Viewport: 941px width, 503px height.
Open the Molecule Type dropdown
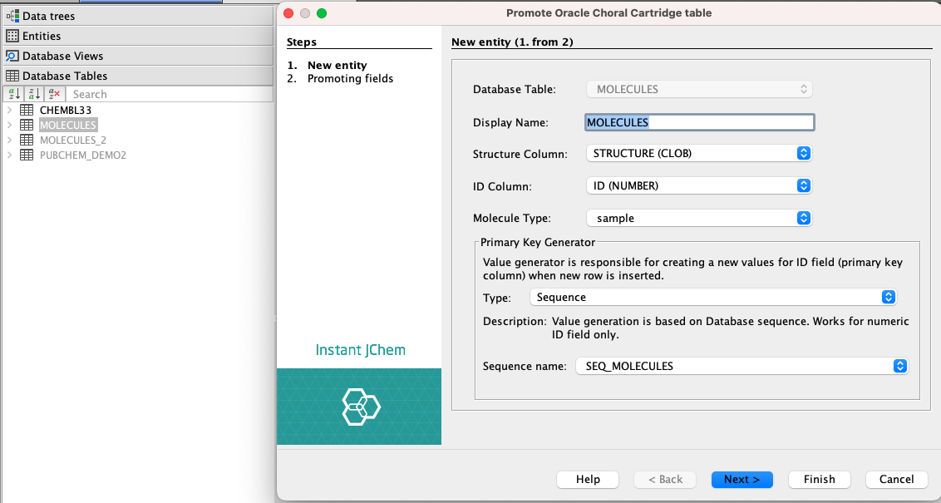698,218
